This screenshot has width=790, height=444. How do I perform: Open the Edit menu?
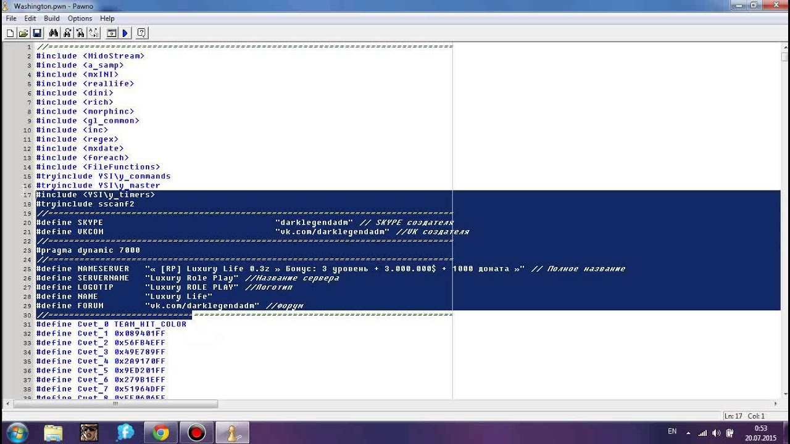click(30, 18)
